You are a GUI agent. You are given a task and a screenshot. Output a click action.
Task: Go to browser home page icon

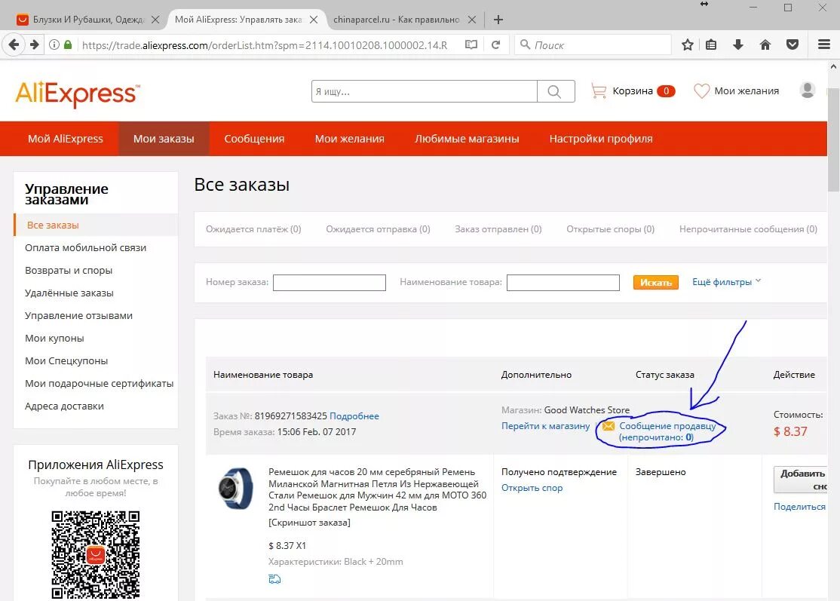[765, 45]
